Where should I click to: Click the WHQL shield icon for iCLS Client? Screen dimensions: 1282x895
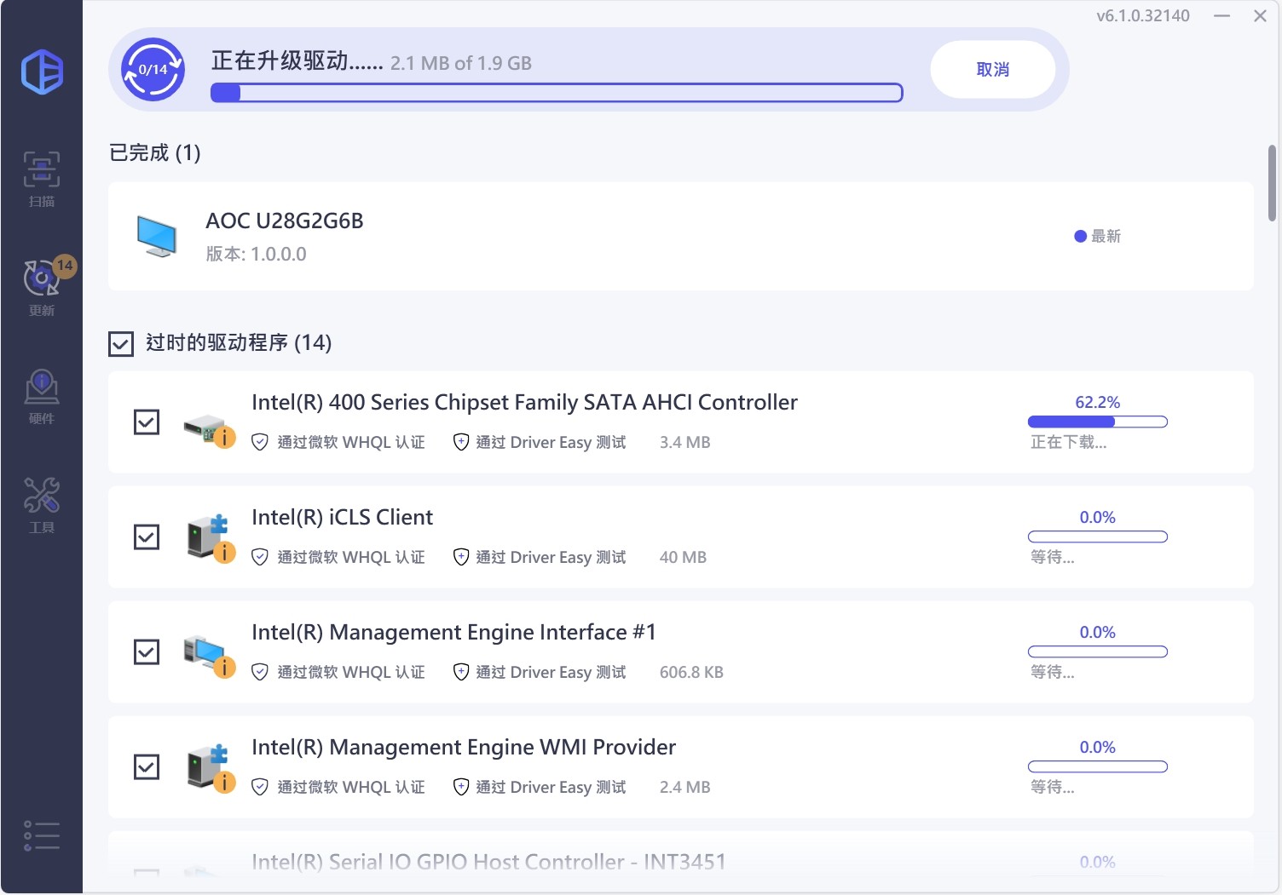(260, 557)
